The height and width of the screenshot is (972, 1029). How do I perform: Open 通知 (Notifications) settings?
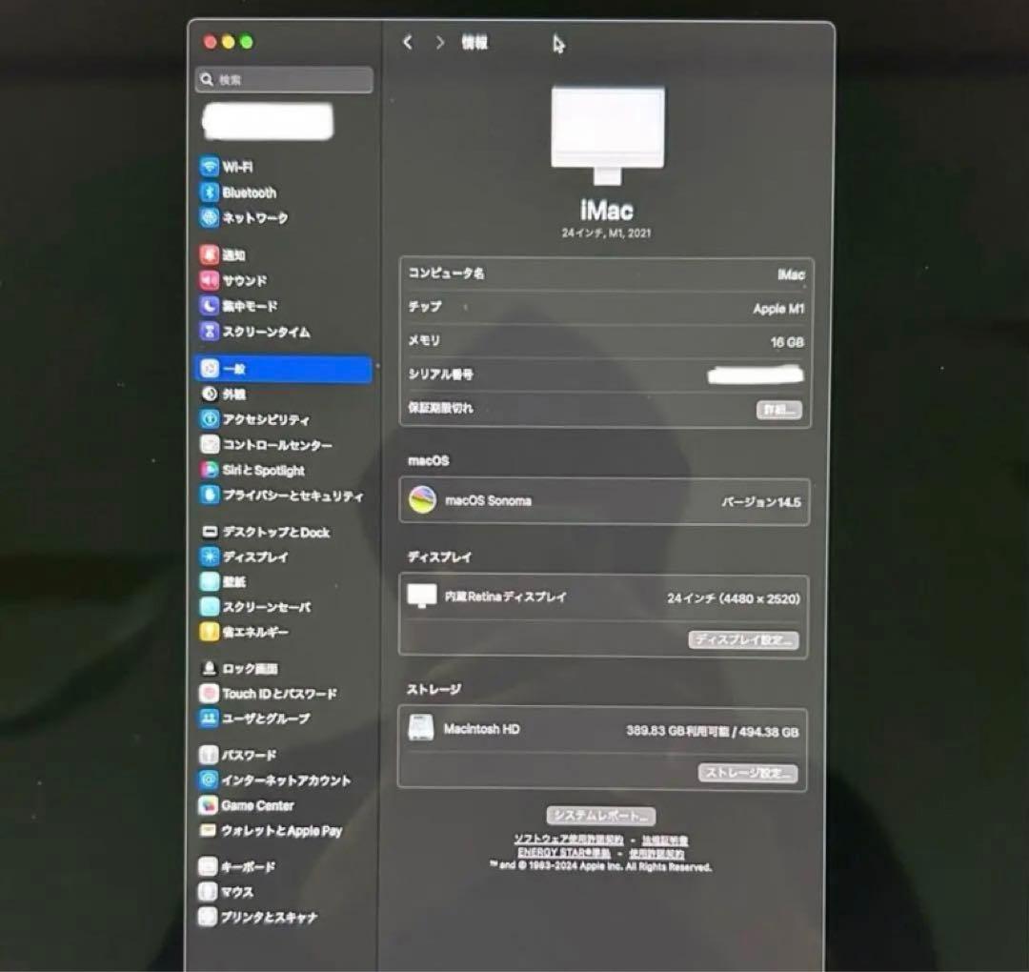(234, 254)
